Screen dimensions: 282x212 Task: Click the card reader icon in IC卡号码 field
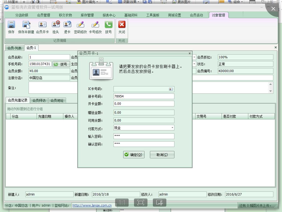[x=171, y=89]
